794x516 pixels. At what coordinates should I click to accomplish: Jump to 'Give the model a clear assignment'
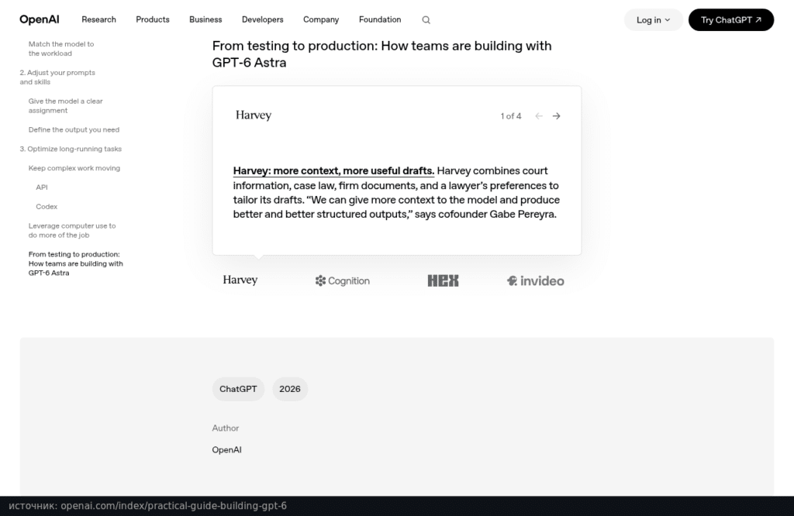pos(65,105)
